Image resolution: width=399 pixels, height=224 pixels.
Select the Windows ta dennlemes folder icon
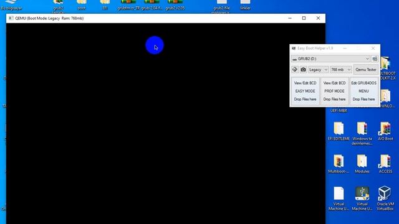coord(362,134)
